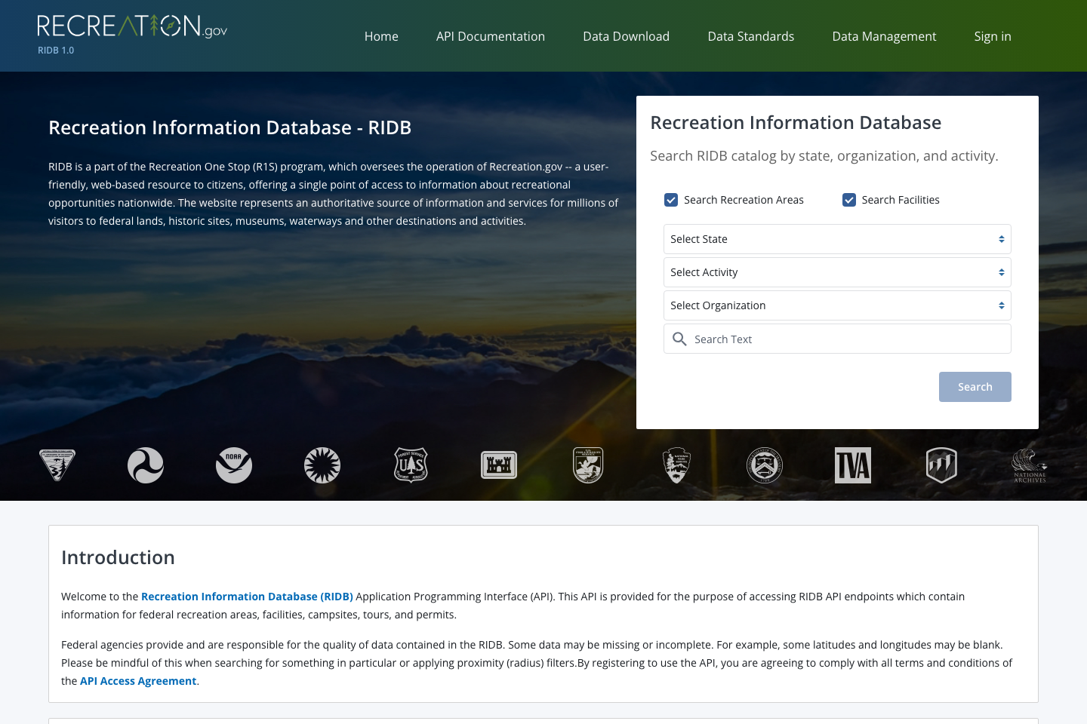Image resolution: width=1087 pixels, height=724 pixels.
Task: Navigate to Data Standards
Action: [x=750, y=36]
